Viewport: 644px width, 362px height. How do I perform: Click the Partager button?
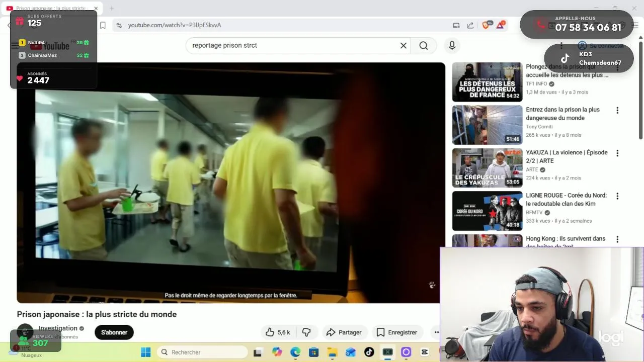click(344, 332)
